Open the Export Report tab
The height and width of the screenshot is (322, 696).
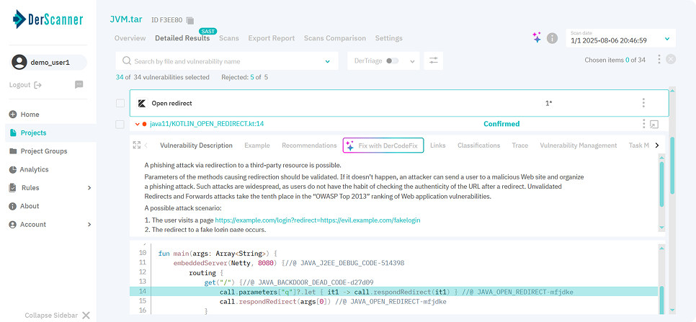tap(272, 38)
